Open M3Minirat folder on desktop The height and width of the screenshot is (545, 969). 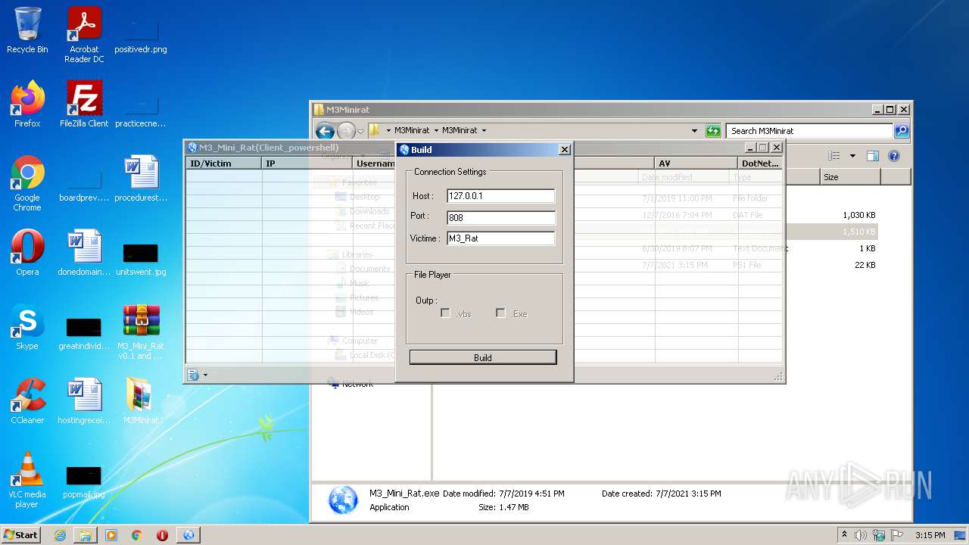click(141, 401)
